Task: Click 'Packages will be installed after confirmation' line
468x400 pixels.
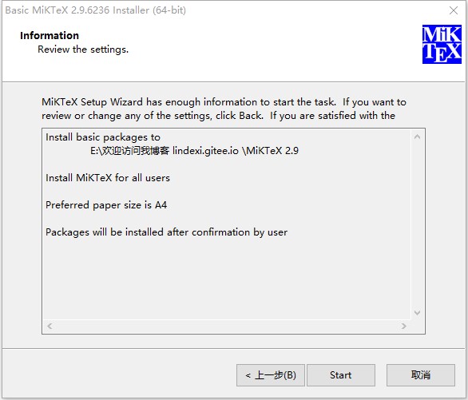Action: (167, 232)
